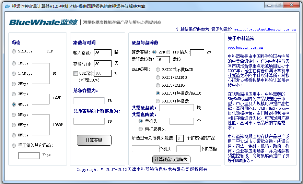Choose RAID3/RAID5 level
This screenshot has height=184, width=303.
click(158, 85)
